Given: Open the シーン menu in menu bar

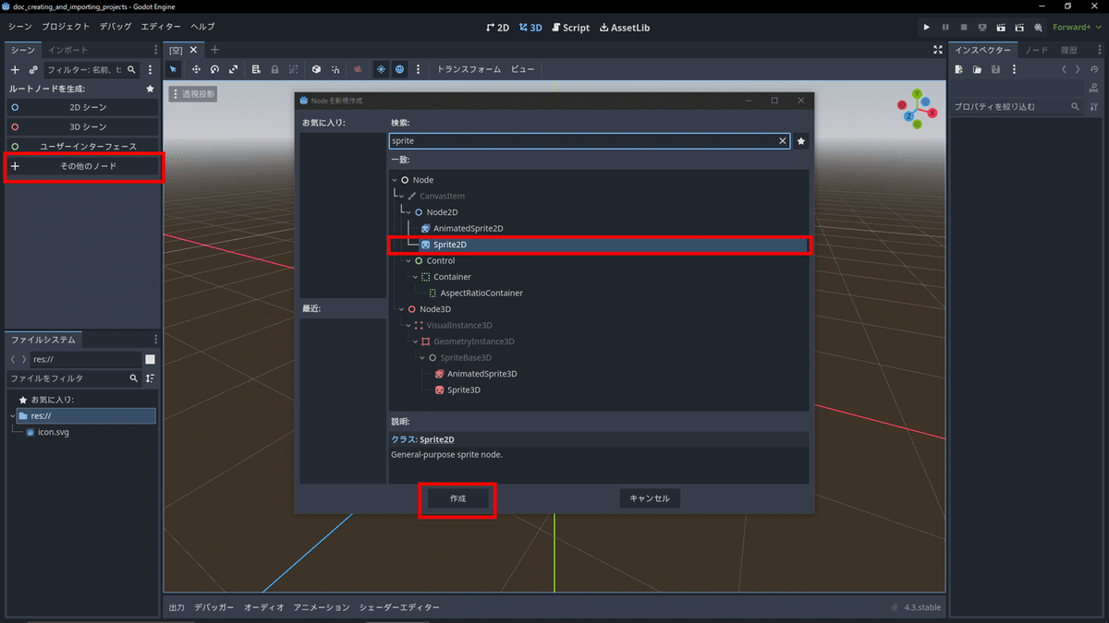Looking at the screenshot, I should pyautogui.click(x=19, y=28).
